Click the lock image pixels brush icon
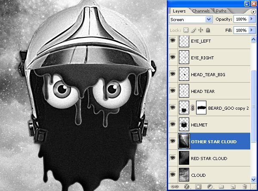The height and width of the screenshot is (191, 258). click(193, 30)
